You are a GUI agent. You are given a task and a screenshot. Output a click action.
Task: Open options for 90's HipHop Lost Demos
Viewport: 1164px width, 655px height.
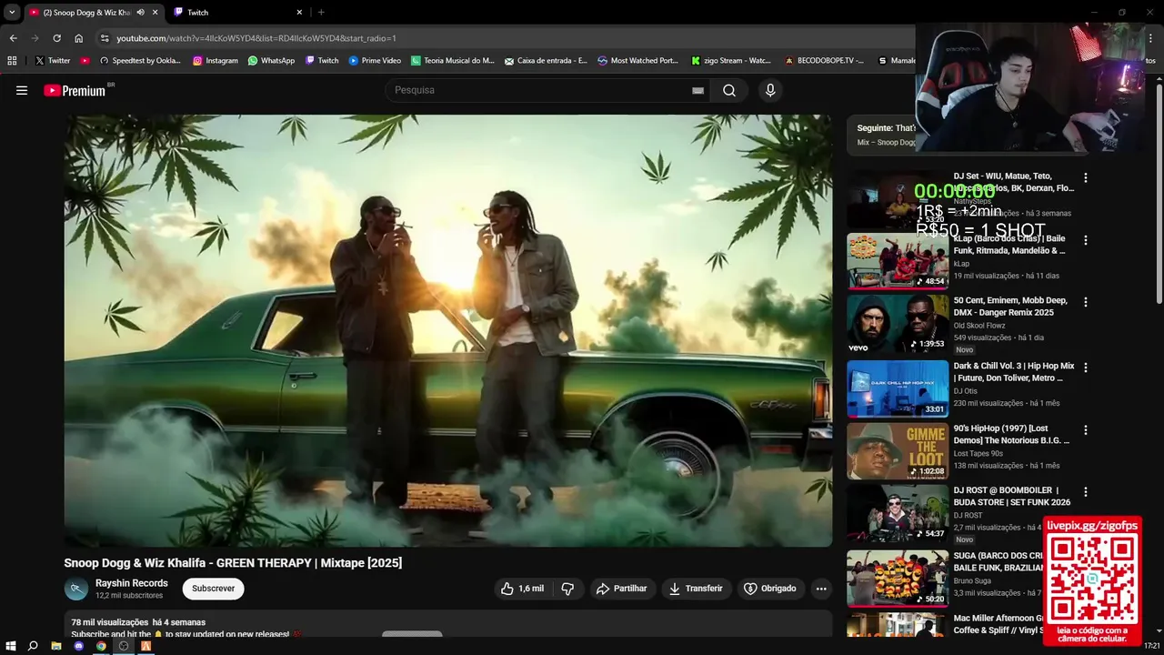click(1085, 429)
